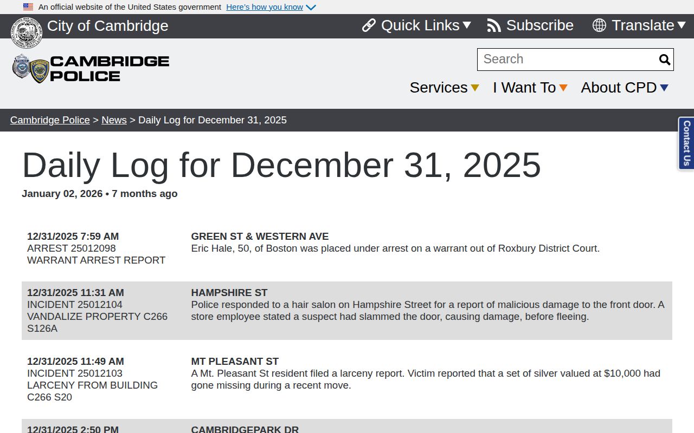Viewport: 694px width, 433px height.
Task: Open the Quick Links dropdown
Action: coord(416,25)
